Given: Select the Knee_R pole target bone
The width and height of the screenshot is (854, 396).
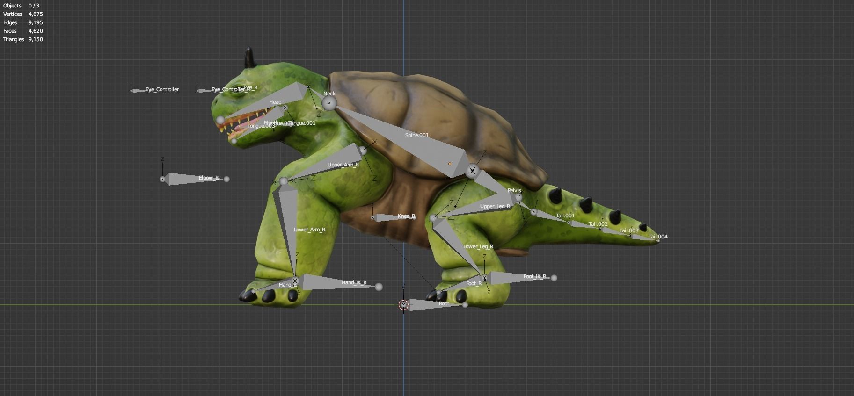Looking at the screenshot, I should (x=394, y=217).
